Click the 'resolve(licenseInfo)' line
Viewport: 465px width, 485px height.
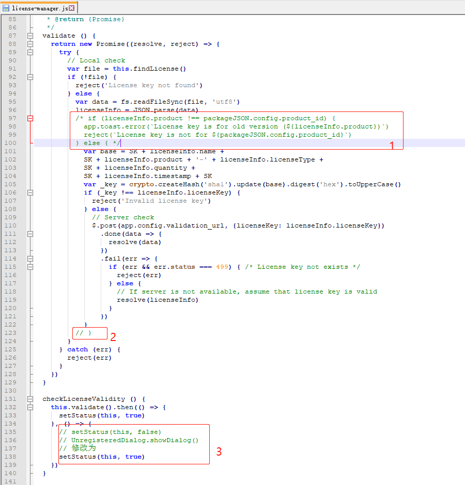158,300
